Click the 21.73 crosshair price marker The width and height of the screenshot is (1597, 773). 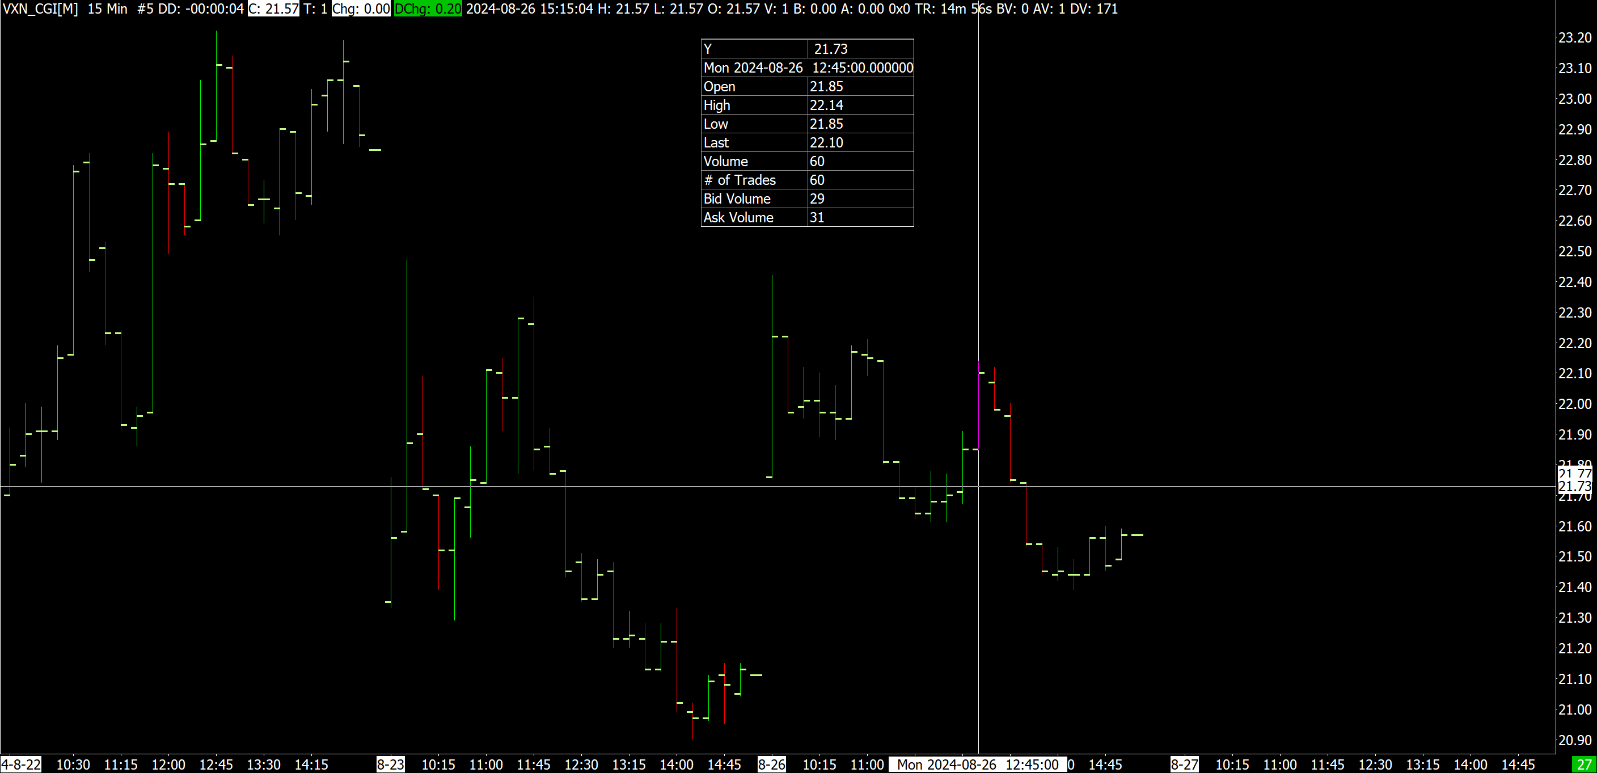point(1575,487)
